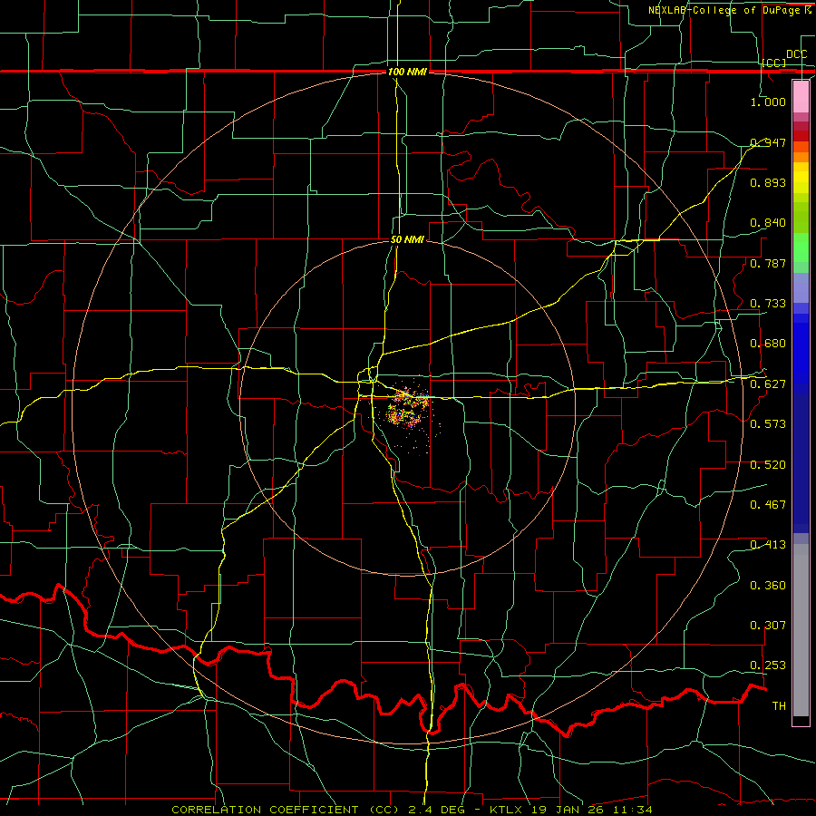The width and height of the screenshot is (816, 816).
Task: Click the 1.000 scale value
Action: tap(768, 102)
